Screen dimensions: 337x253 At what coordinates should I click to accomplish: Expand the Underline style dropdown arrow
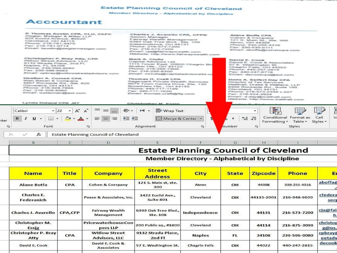click(41, 118)
